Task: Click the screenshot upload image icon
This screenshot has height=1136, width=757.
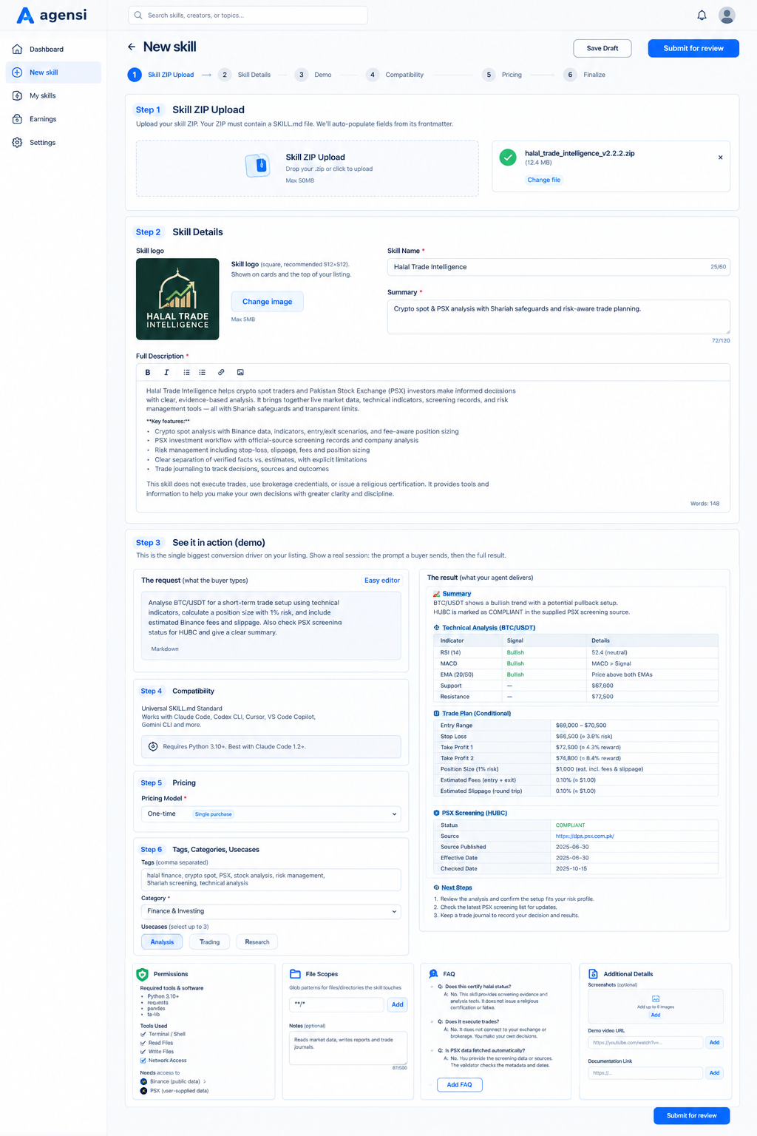Action: 656,999
